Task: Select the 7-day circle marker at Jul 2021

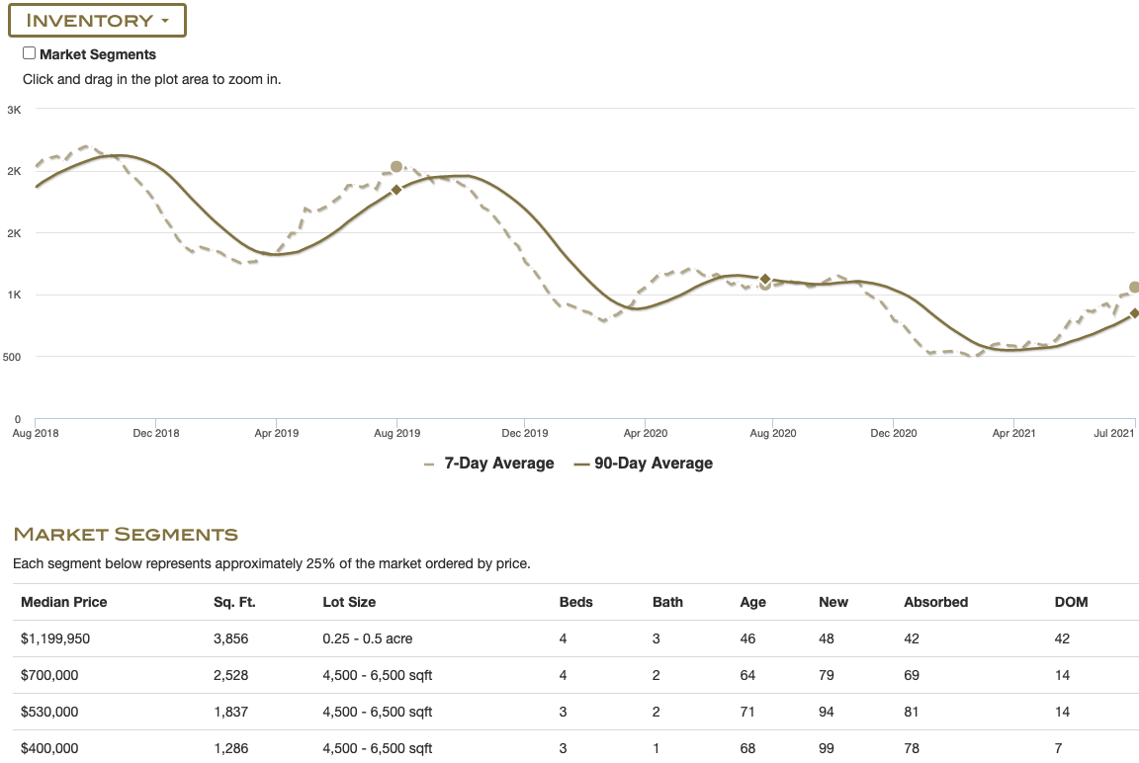Action: tap(1134, 288)
